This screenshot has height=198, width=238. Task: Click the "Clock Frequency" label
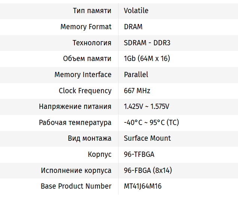85,91
